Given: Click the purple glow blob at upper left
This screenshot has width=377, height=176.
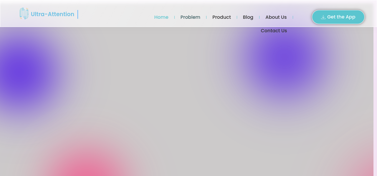Looking at the screenshot, I should [22, 75].
